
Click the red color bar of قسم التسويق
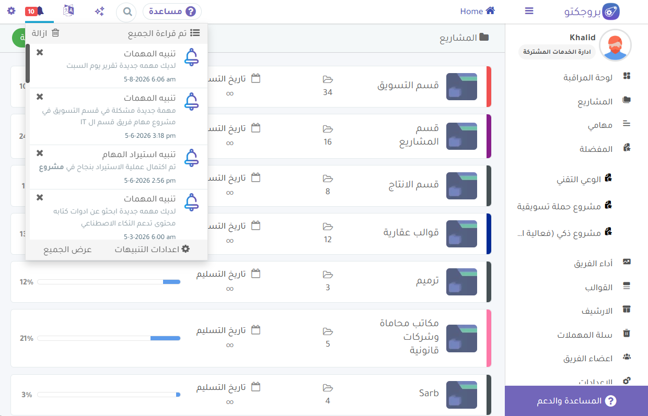[489, 87]
